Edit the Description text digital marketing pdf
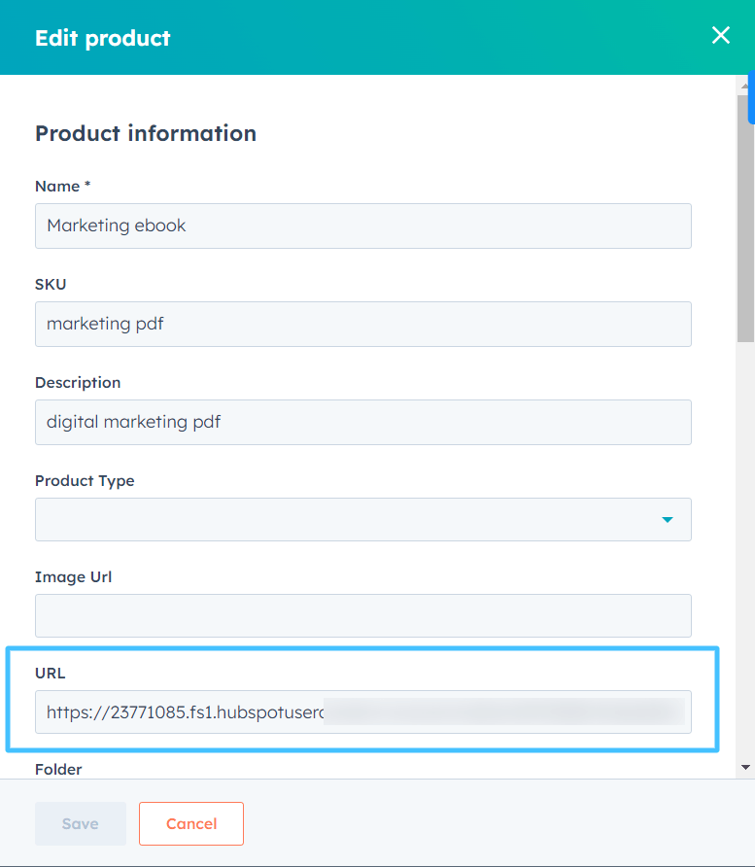Viewport: 755px width, 867px height. click(362, 422)
